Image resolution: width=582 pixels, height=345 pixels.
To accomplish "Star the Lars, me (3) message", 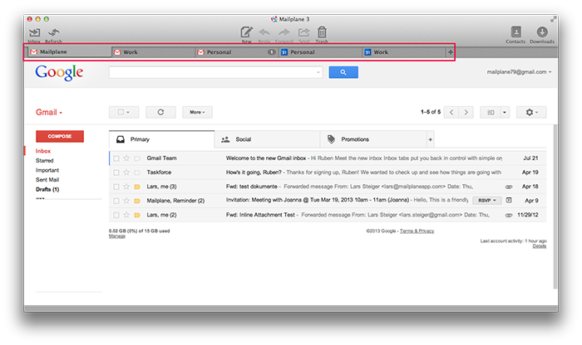I will click(x=126, y=187).
